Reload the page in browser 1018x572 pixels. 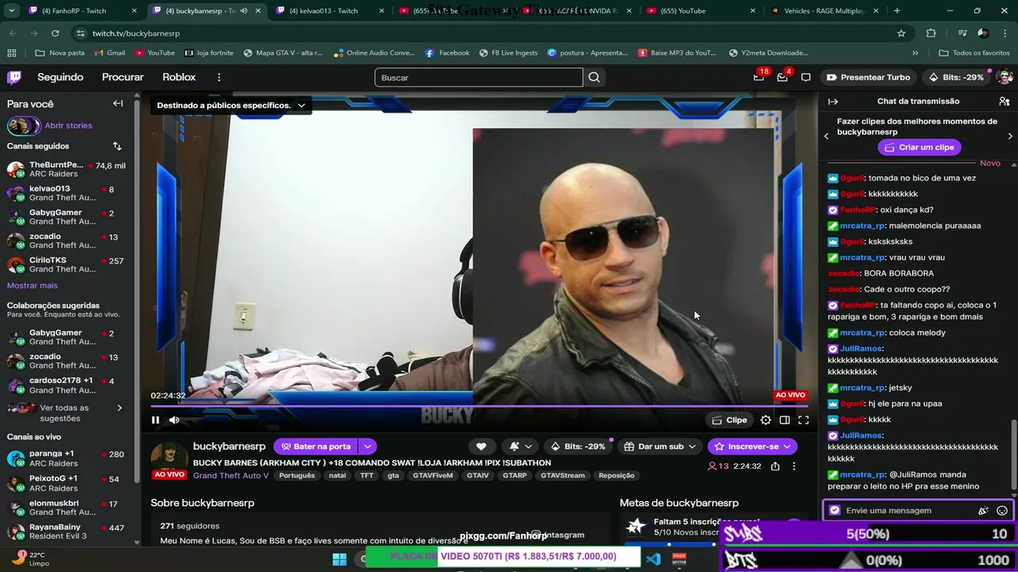tap(55, 33)
